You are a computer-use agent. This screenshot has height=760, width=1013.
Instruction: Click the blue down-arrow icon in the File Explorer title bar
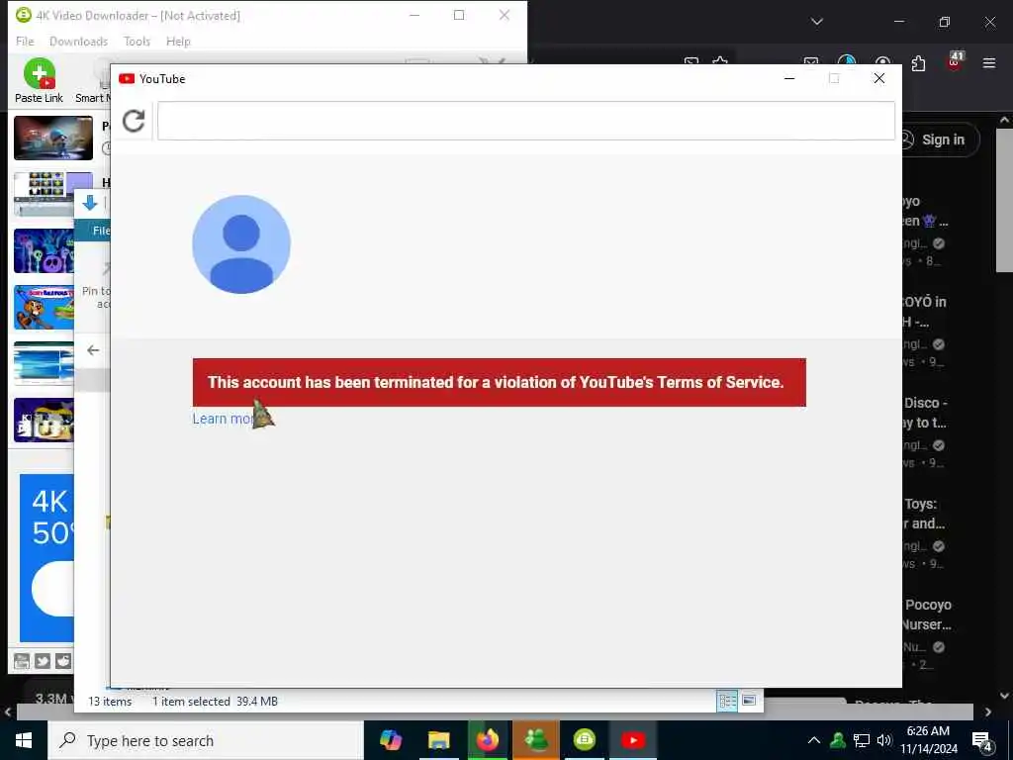coord(90,203)
